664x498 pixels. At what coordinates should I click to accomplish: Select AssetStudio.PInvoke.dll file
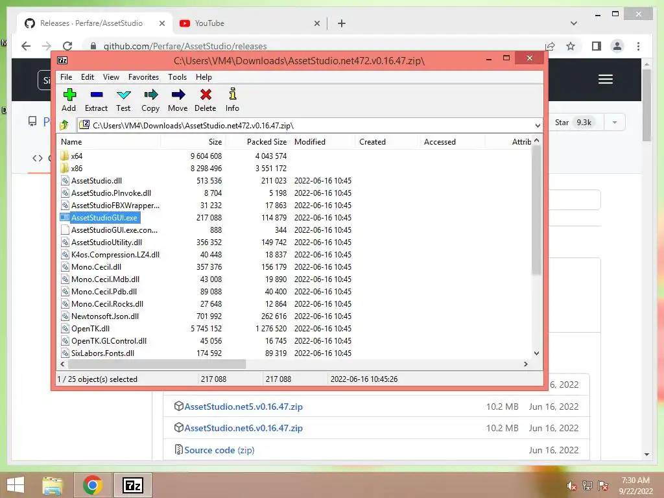tap(111, 193)
